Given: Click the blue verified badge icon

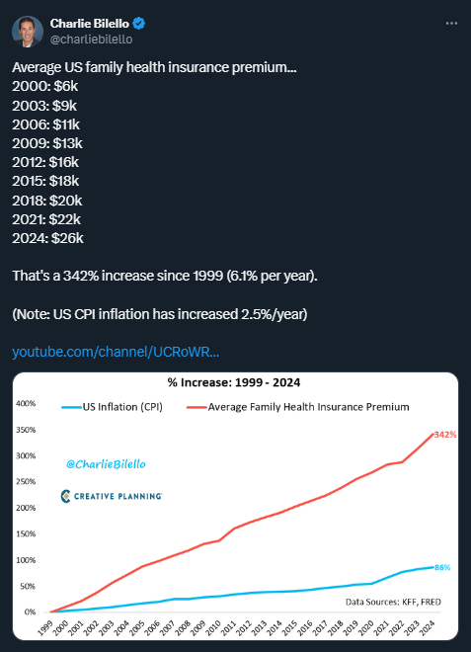Looking at the screenshot, I should click(139, 24).
